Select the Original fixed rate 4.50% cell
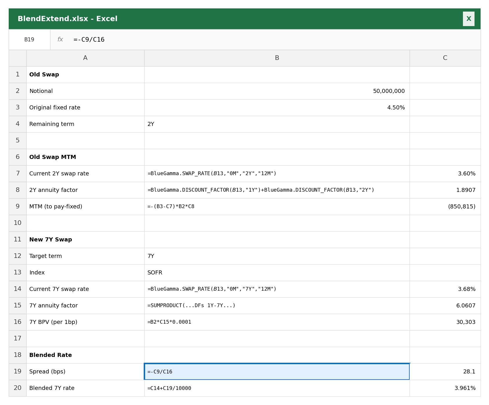489x405 pixels. click(277, 107)
